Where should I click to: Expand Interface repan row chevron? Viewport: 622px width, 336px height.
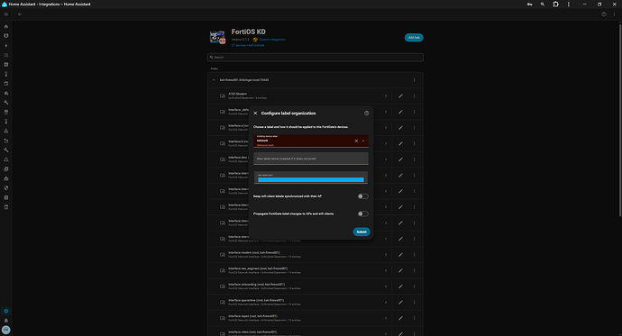point(386,318)
